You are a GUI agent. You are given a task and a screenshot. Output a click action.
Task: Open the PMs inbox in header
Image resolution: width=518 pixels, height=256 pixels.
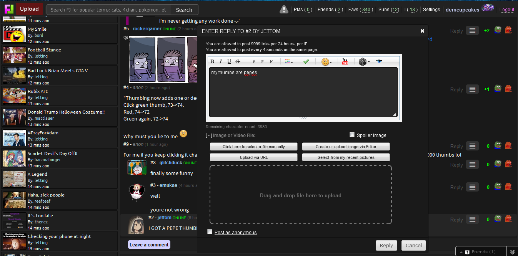coord(303,10)
